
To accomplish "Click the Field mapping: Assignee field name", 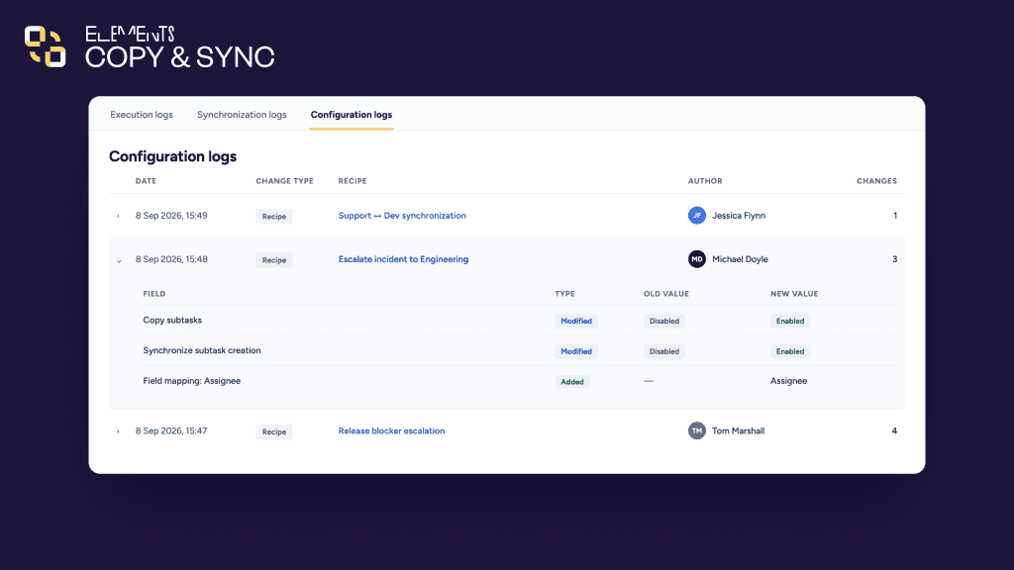I will click(x=191, y=381).
